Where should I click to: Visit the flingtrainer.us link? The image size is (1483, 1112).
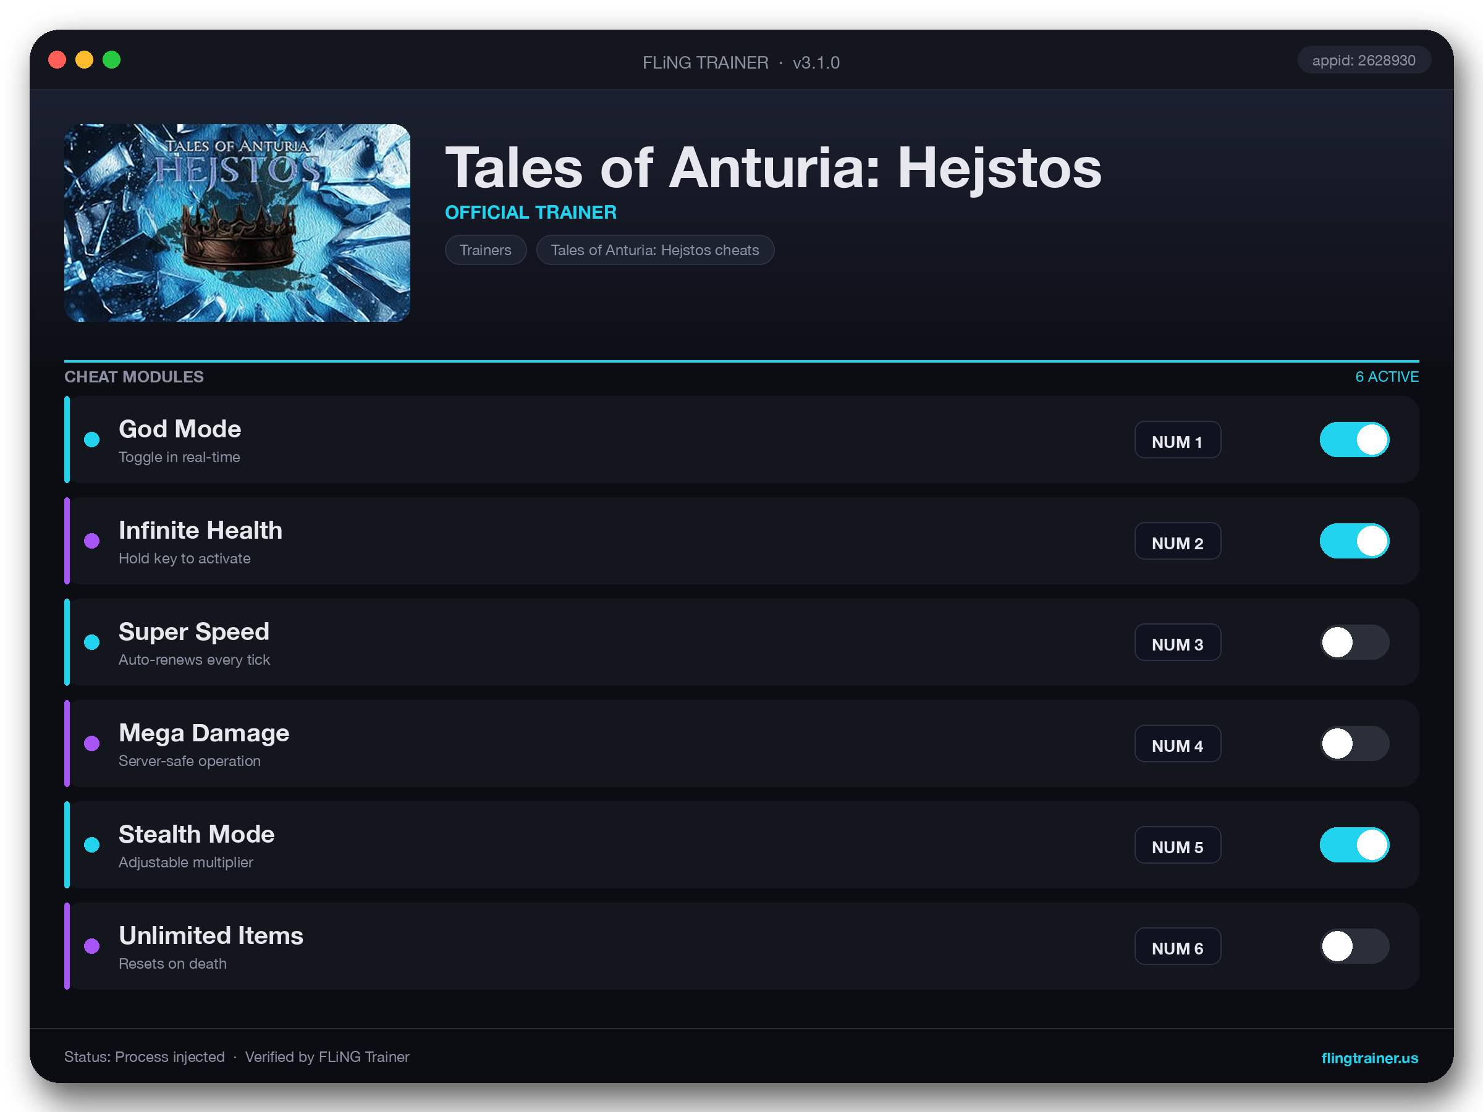pos(1369,1058)
